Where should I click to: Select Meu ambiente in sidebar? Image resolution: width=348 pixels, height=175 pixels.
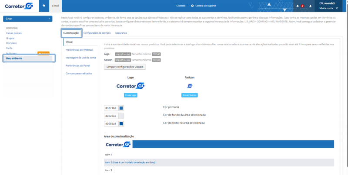pos(29,58)
